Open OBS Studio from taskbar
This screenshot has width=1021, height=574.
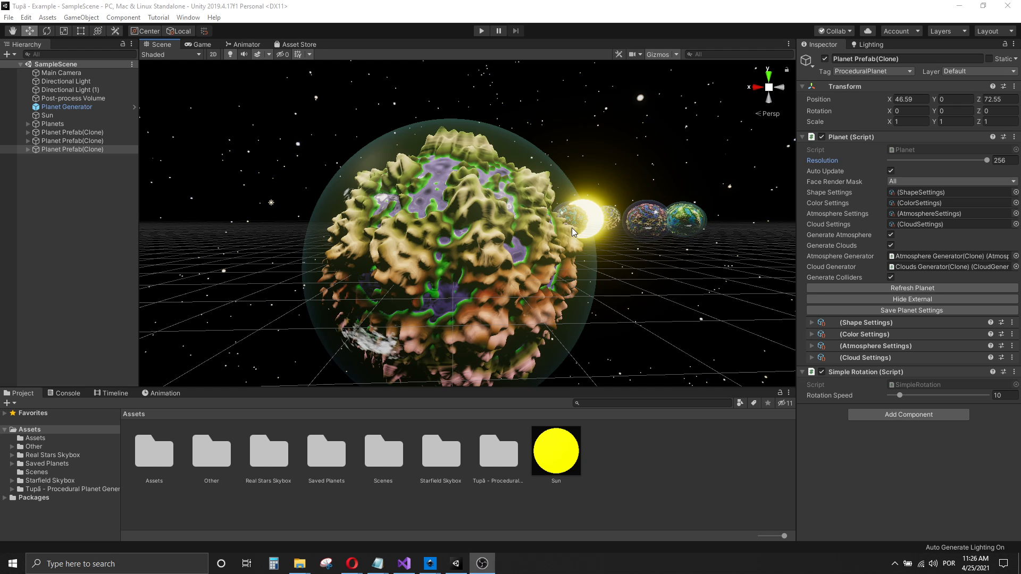[482, 563]
